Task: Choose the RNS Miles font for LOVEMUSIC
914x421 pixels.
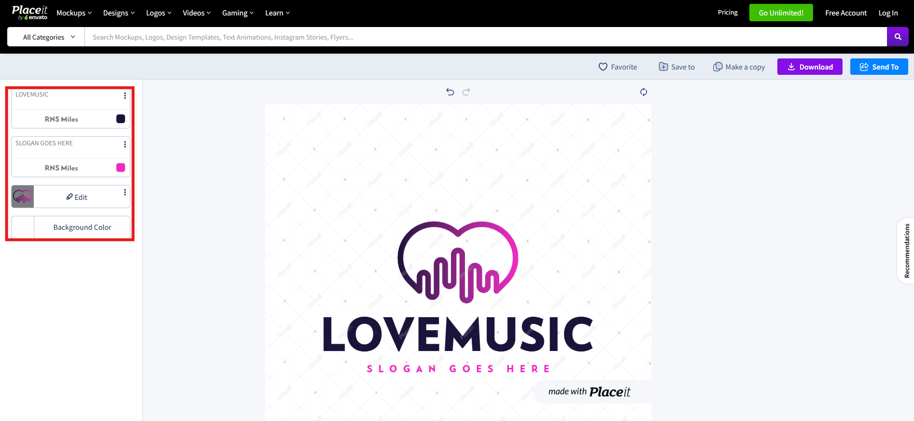Action: (x=61, y=119)
